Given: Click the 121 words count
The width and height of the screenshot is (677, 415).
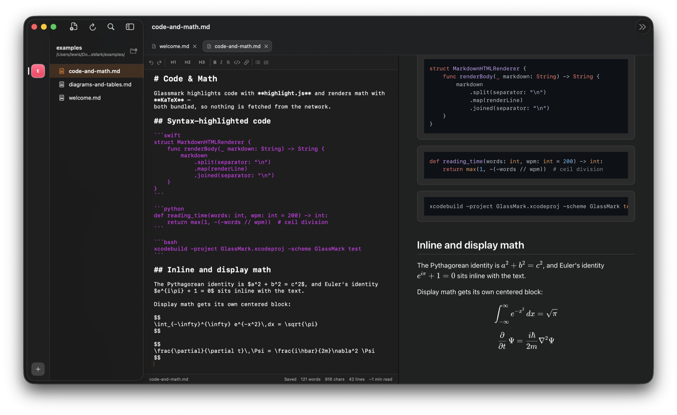Looking at the screenshot, I should pos(311,379).
